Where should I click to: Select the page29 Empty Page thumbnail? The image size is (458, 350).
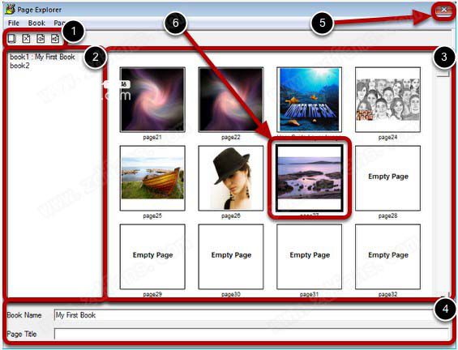coord(152,257)
